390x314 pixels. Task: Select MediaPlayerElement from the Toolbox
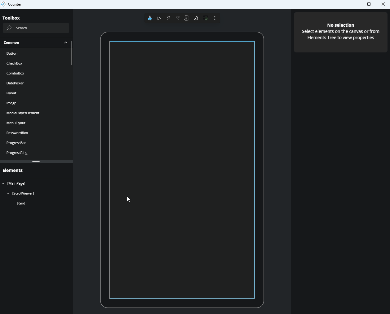(x=23, y=113)
